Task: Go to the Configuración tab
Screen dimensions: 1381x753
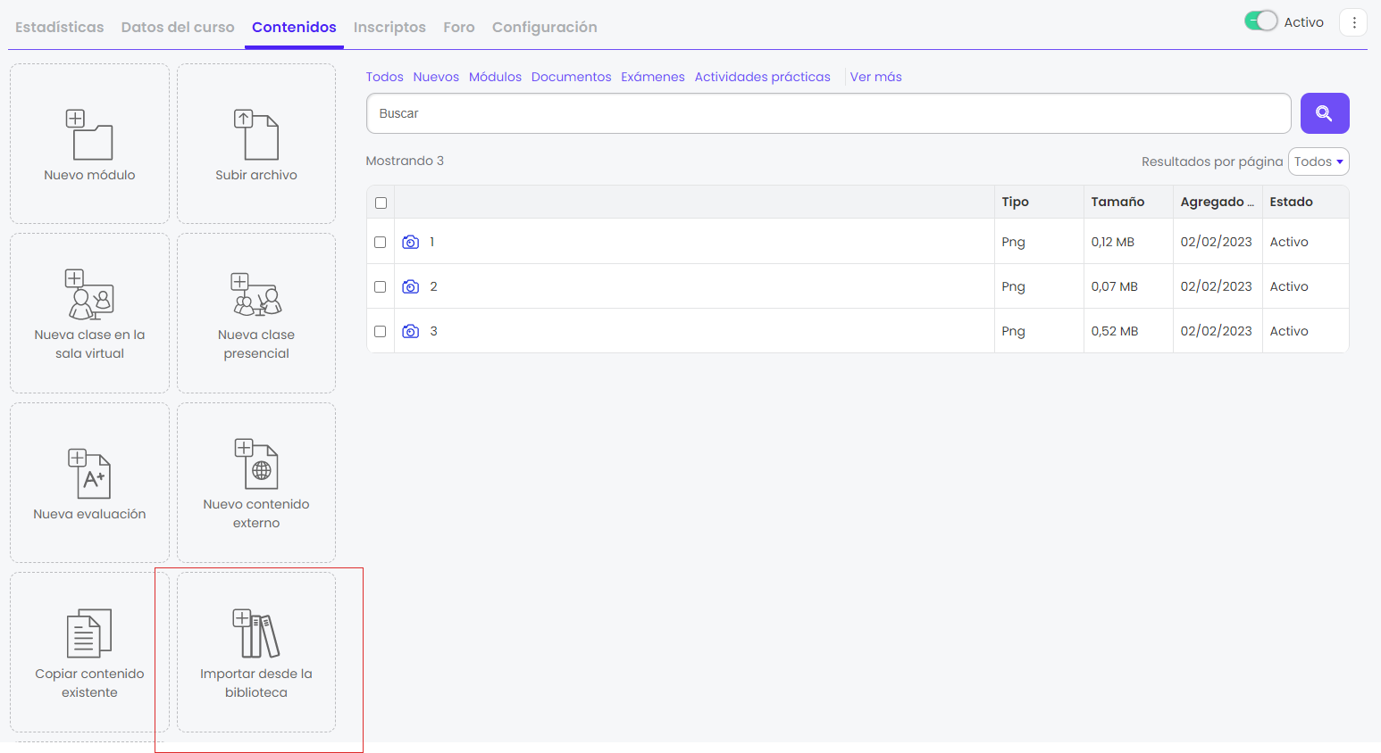Action: coord(545,27)
